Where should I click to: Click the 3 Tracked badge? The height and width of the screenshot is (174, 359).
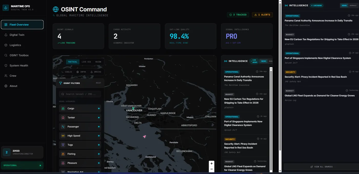(x=238, y=15)
